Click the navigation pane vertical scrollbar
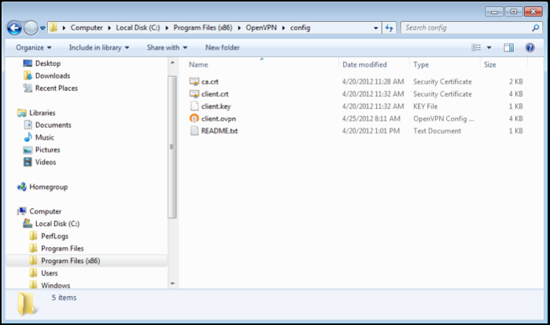Image resolution: width=550 pixels, height=325 pixels. [172, 157]
